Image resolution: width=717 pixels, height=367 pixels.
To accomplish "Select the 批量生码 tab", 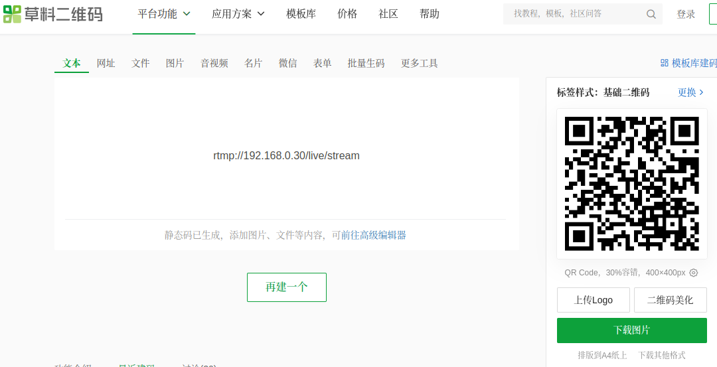I will coord(366,63).
